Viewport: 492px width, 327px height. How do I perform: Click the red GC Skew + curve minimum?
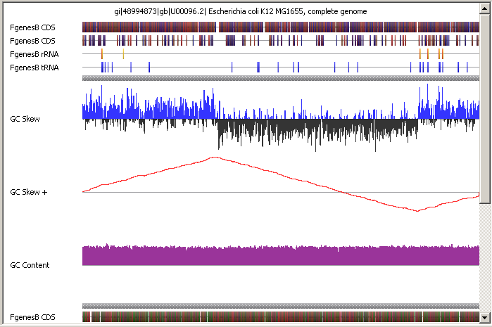[x=417, y=211]
